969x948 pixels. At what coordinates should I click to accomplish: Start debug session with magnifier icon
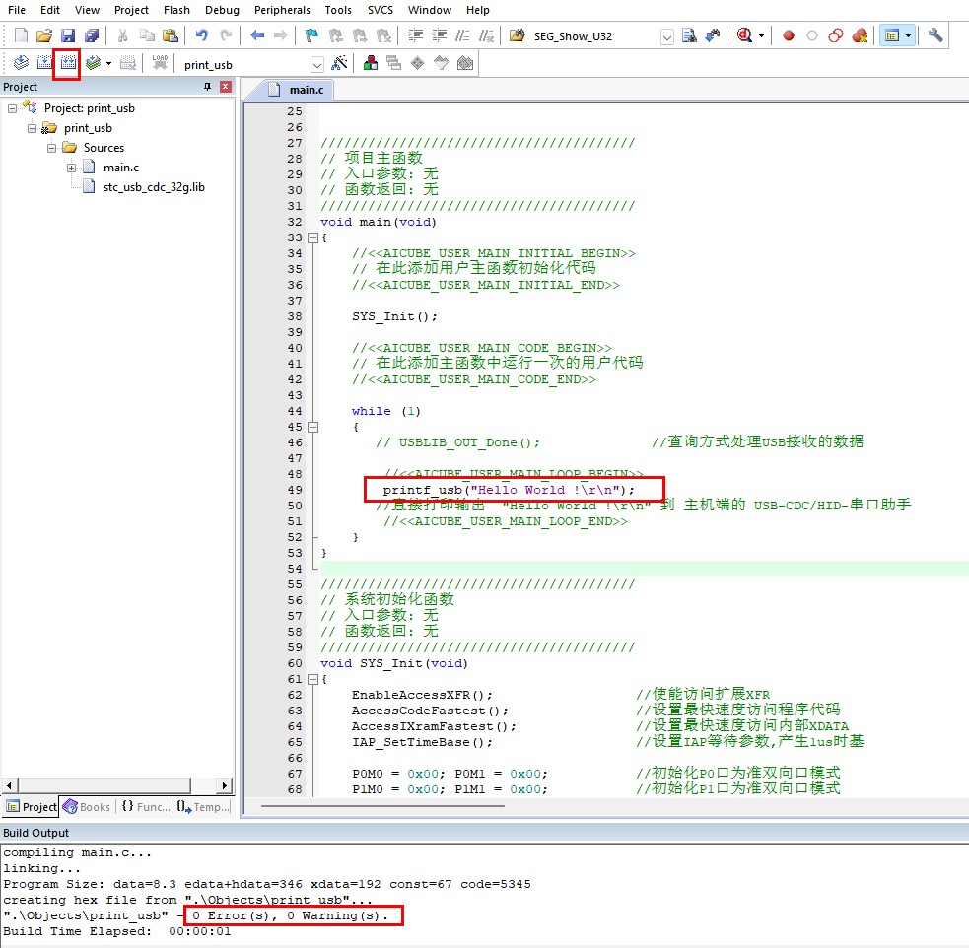pos(743,35)
